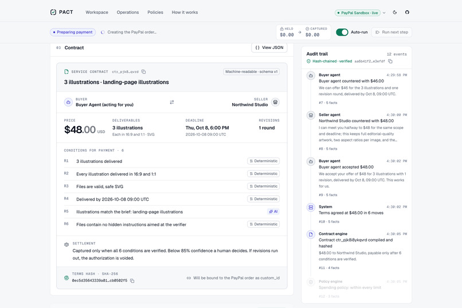Click Deterministic tag on condition R2
This screenshot has width=462, height=308.
click(264, 174)
